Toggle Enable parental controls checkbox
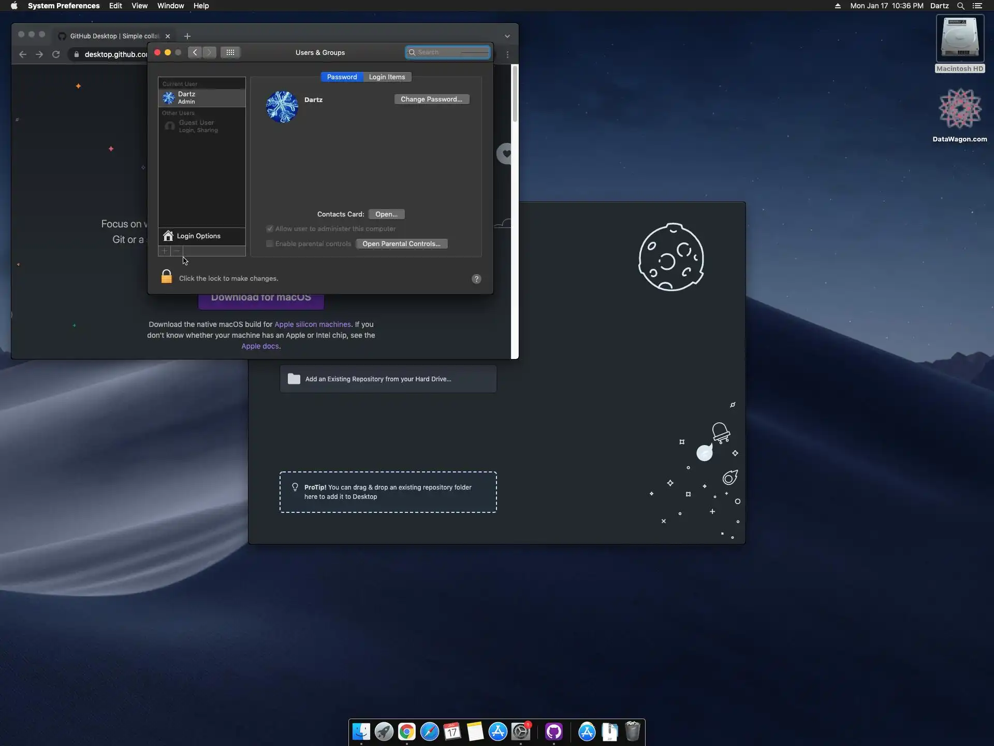The image size is (994, 746). pos(270,243)
